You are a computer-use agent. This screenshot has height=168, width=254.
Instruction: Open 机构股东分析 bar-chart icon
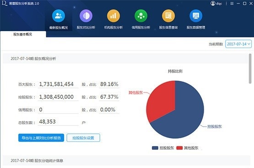(x=113, y=16)
